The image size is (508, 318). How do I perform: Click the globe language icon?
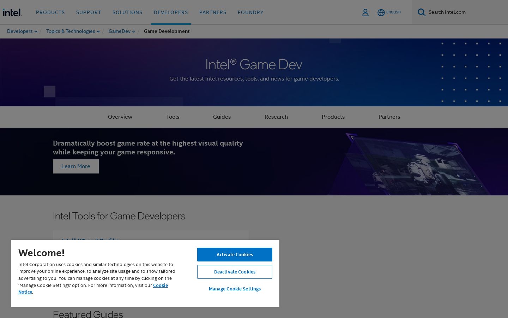coord(381,12)
